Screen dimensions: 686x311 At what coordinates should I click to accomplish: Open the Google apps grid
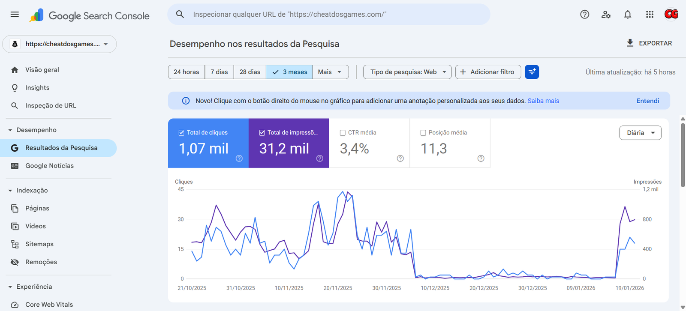click(x=650, y=15)
